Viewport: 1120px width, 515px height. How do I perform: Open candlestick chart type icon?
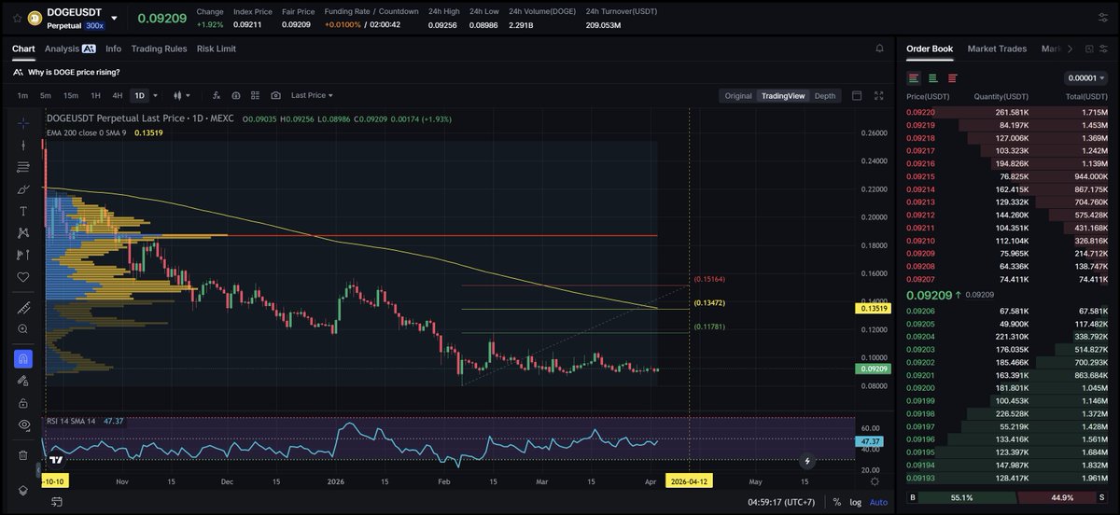[x=177, y=95]
